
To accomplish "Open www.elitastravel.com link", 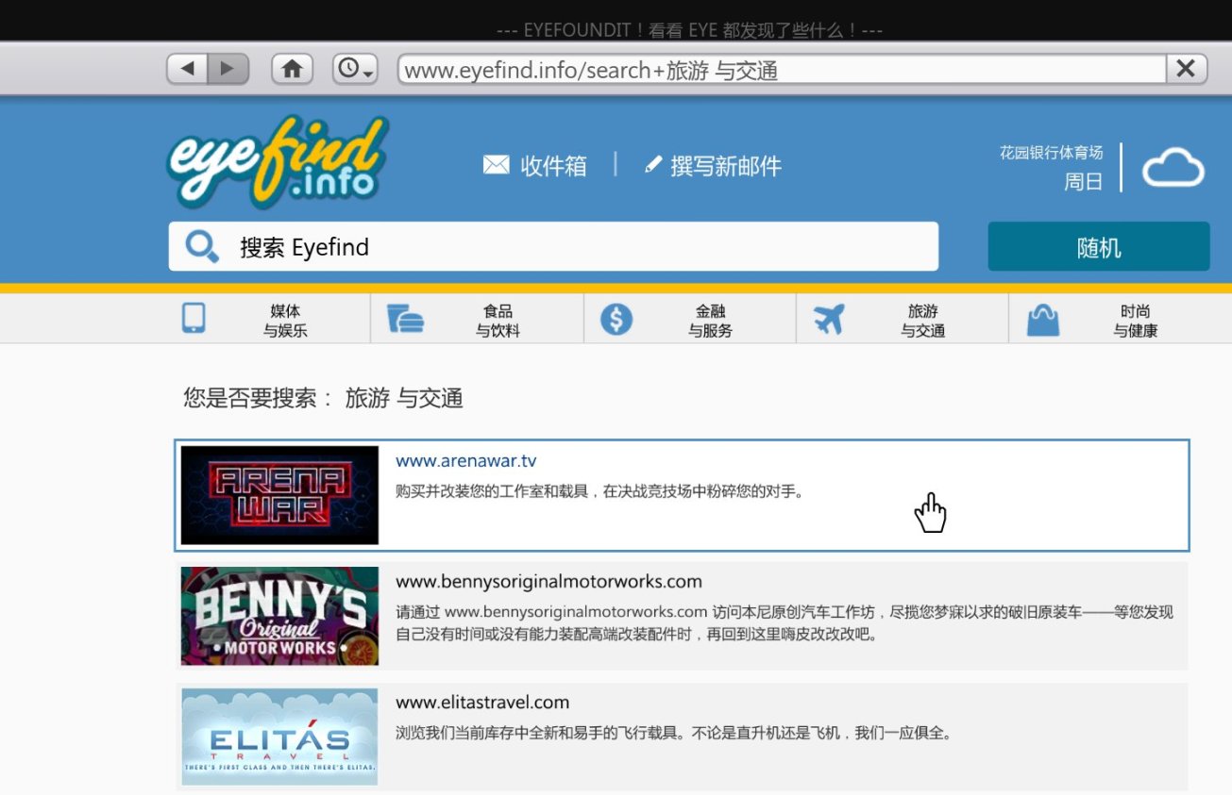I will click(x=482, y=703).
